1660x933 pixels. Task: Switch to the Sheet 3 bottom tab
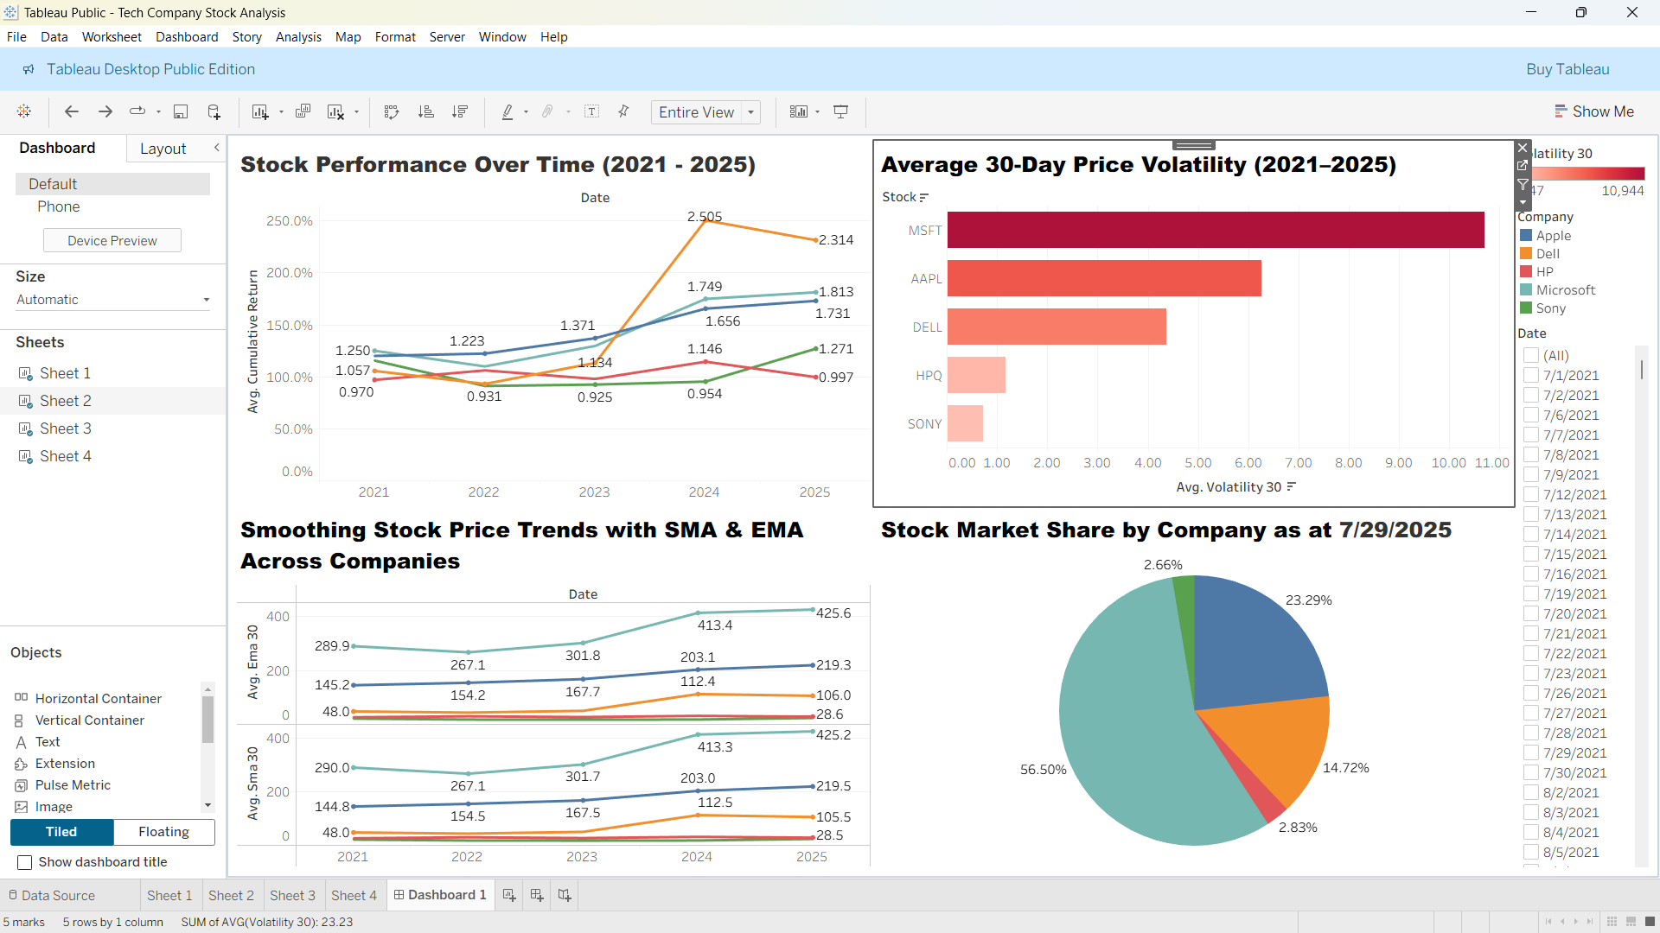coord(292,895)
